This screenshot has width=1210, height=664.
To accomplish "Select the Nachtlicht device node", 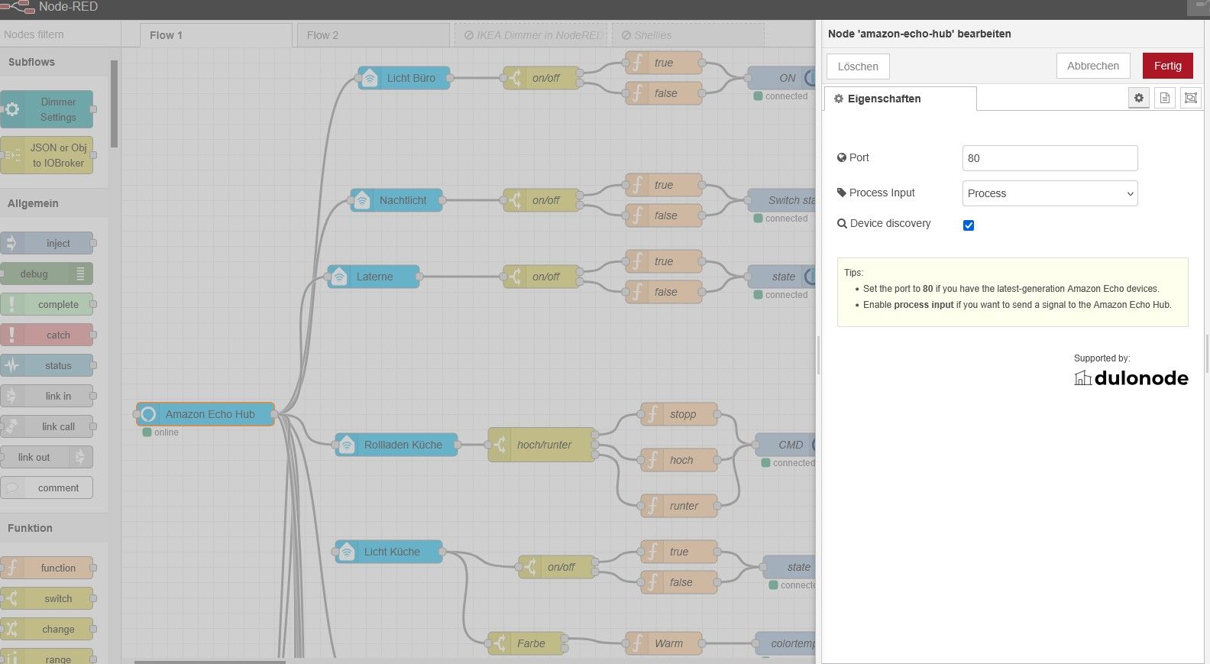I will click(396, 200).
